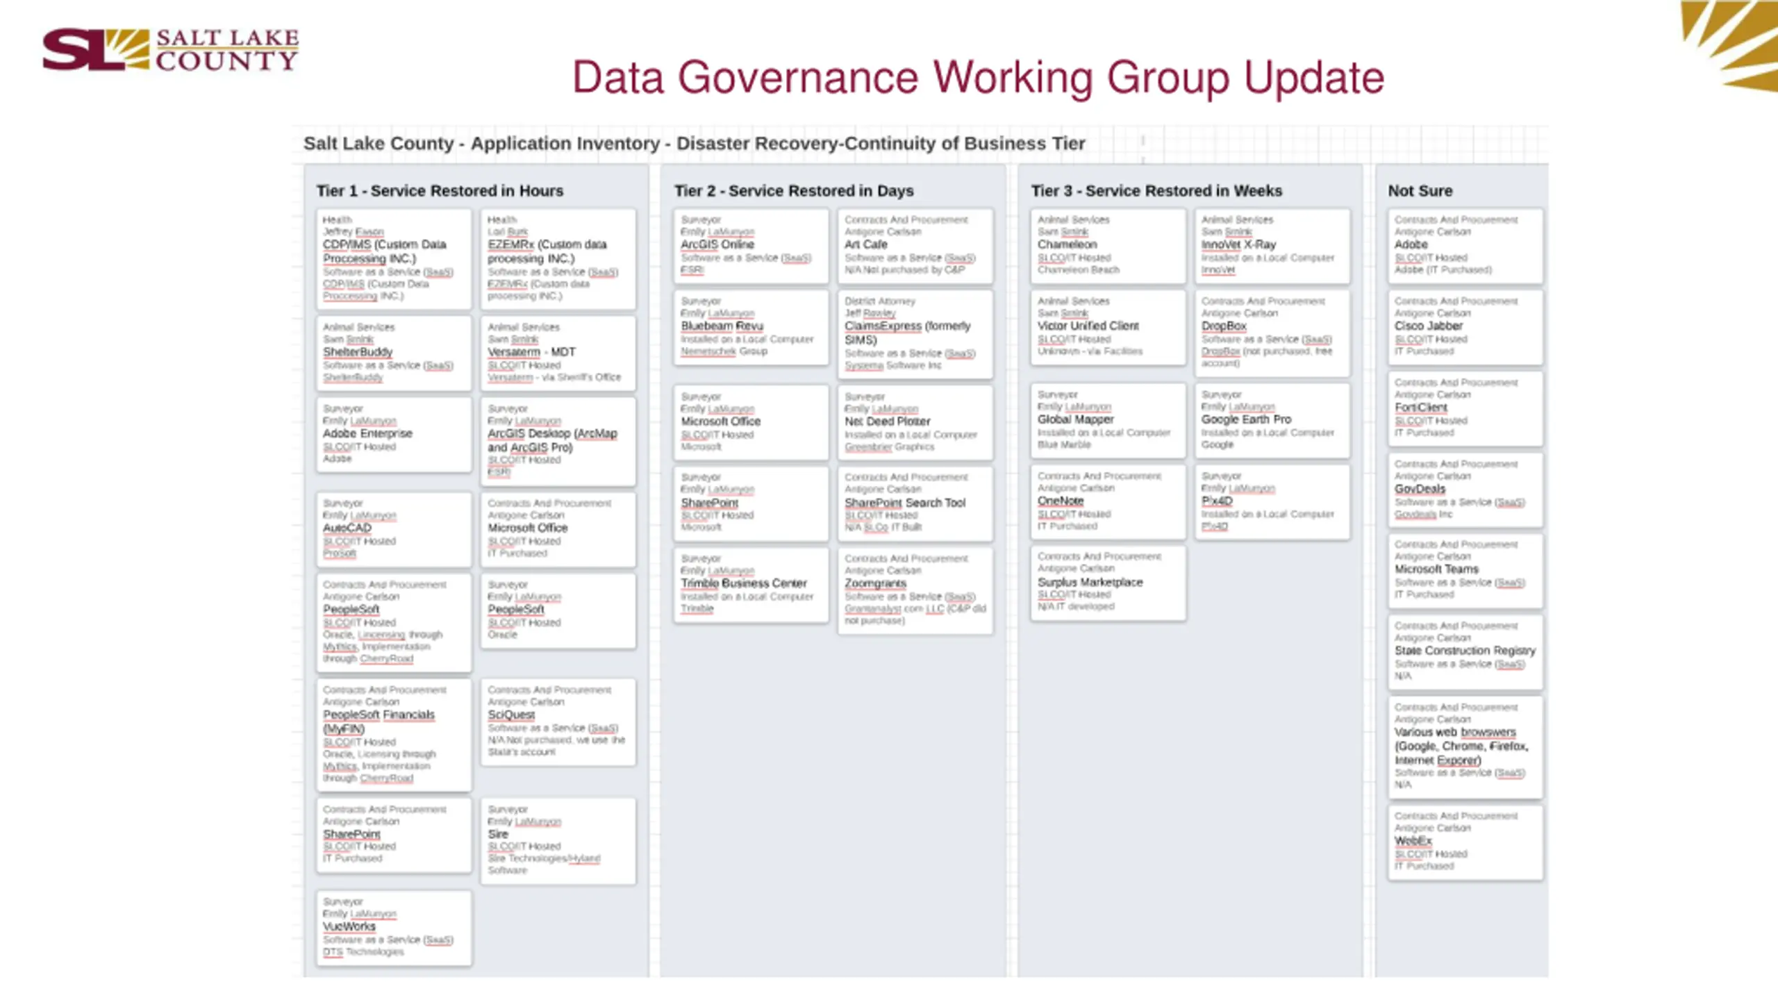Open the State Construction Registry card

[1465, 653]
